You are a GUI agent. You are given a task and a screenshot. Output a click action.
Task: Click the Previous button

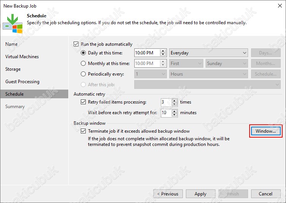(168, 194)
